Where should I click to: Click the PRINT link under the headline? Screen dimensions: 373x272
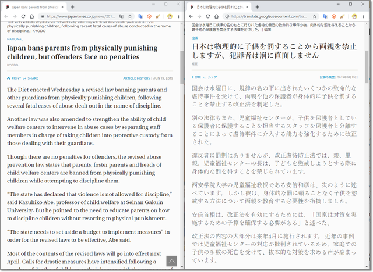[x=15, y=78]
